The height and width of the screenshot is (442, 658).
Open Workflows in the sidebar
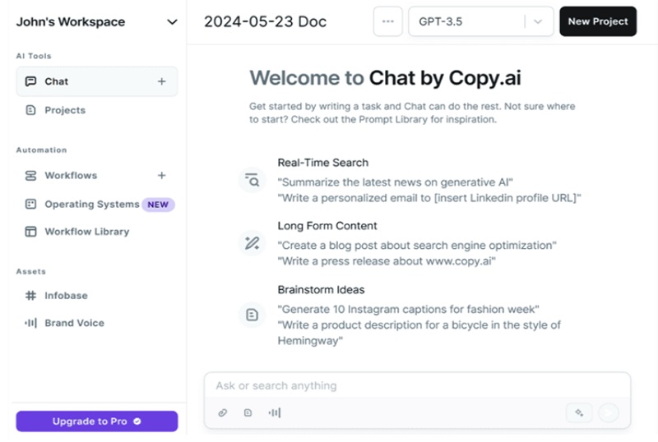[71, 175]
